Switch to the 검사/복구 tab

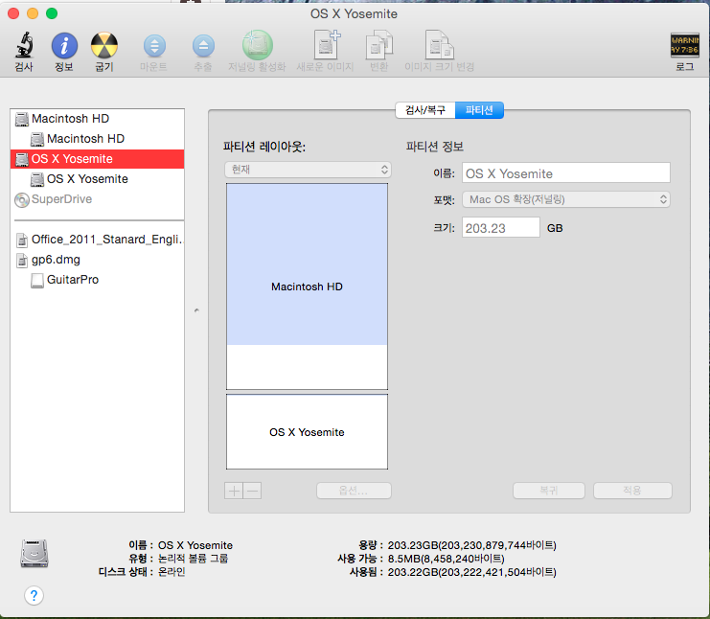(x=425, y=110)
